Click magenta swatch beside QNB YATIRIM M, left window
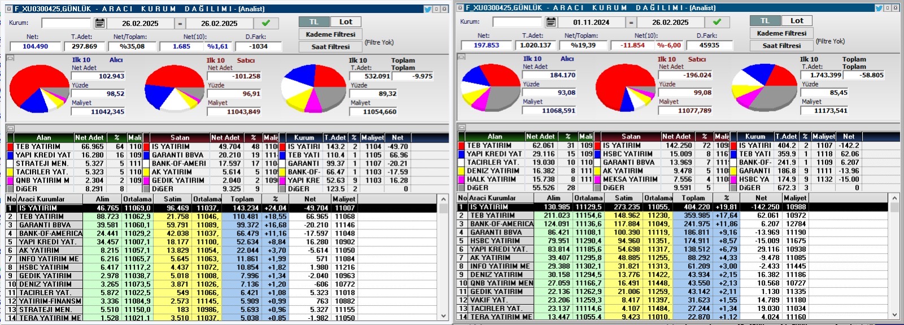 (10, 180)
